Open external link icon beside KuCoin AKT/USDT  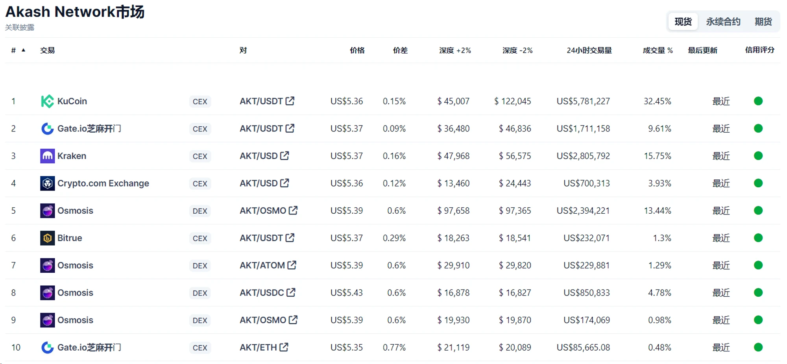coord(290,101)
